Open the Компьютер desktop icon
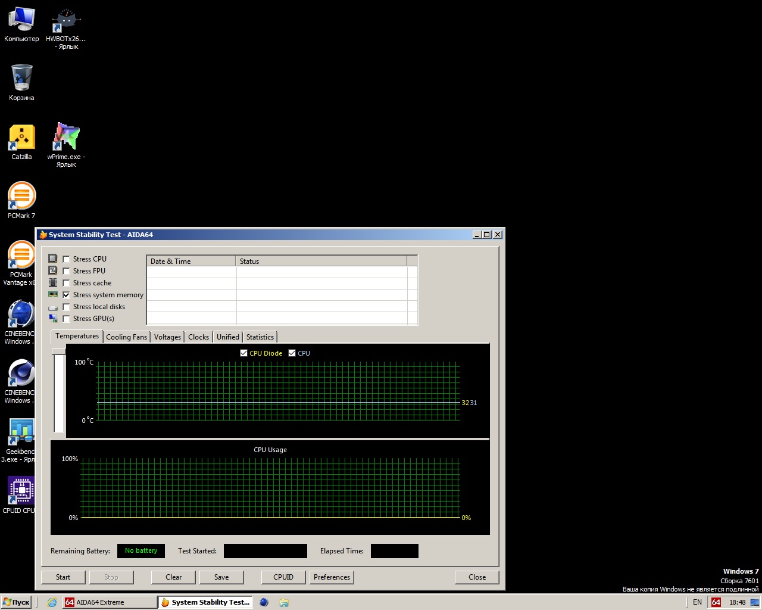This screenshot has width=762, height=610. click(21, 25)
